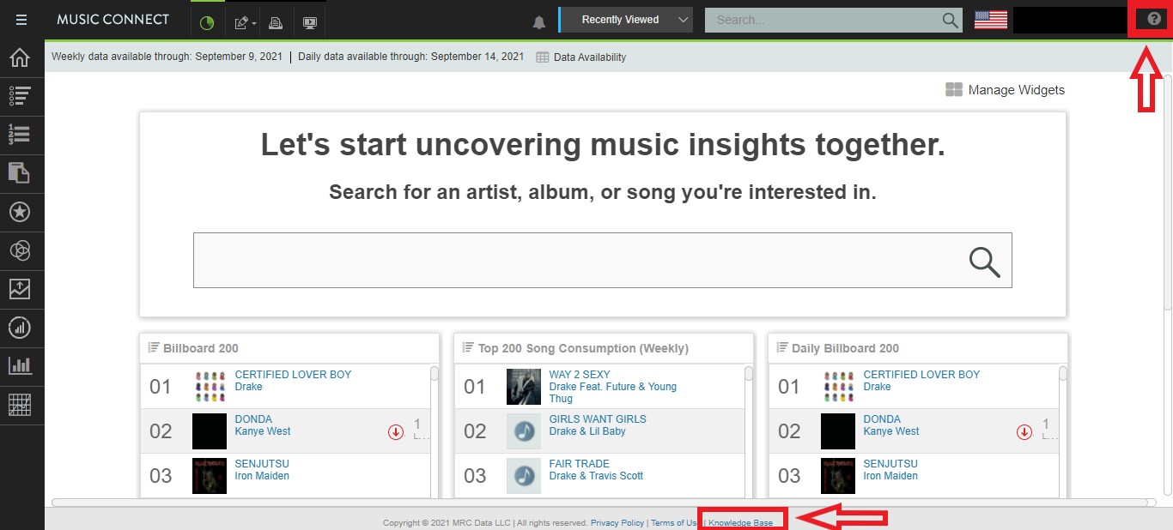Open the Drake & Travis Scott artist link

(x=596, y=476)
